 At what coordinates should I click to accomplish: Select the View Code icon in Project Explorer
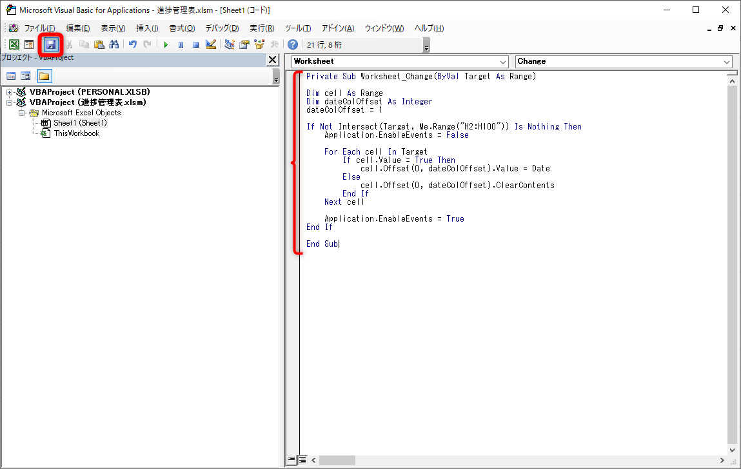point(11,77)
